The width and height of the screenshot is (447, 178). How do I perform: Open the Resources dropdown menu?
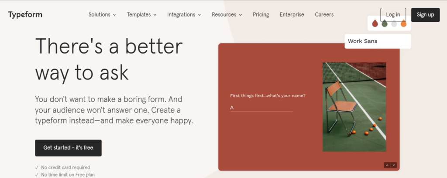[x=227, y=14]
